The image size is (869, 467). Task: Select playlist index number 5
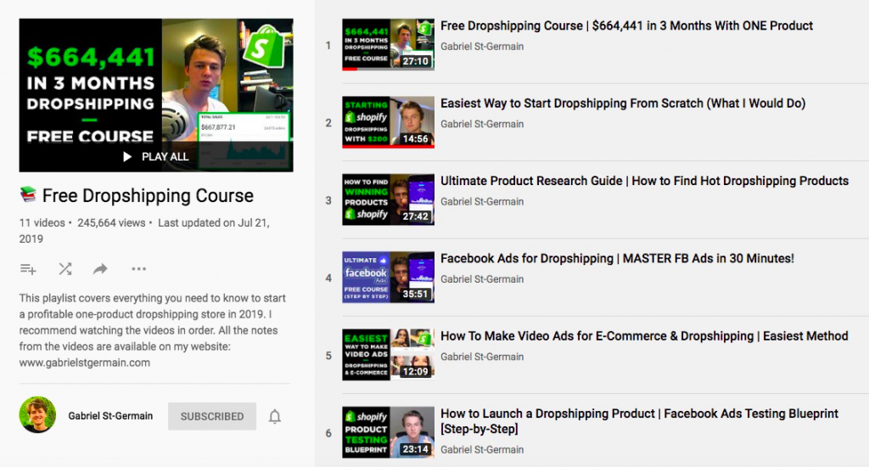pyautogui.click(x=328, y=356)
